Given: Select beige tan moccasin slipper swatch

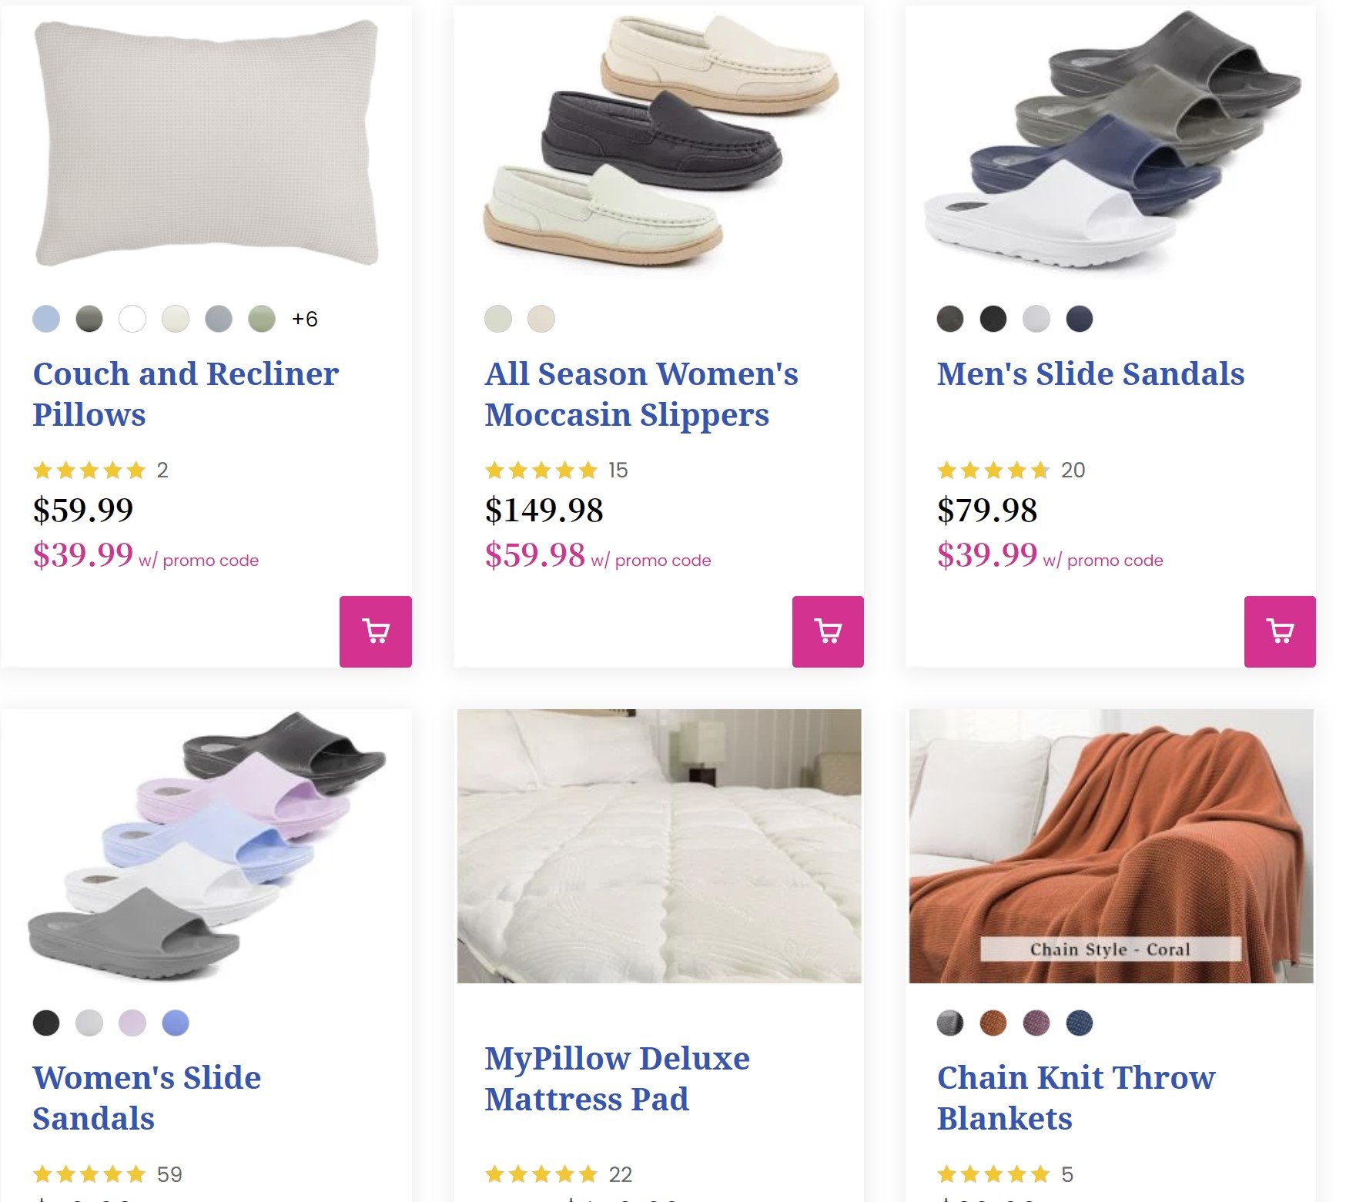Looking at the screenshot, I should pyautogui.click(x=541, y=319).
